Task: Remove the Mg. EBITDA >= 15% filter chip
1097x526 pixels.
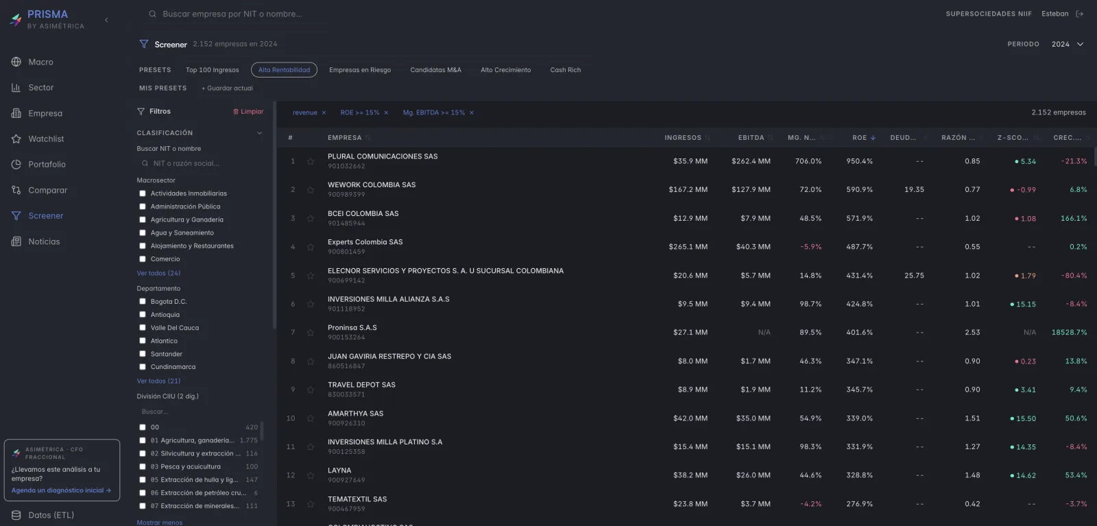Action: 472,112
